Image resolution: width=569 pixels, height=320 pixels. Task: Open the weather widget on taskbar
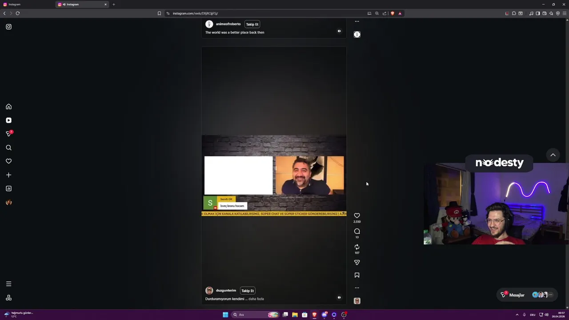[x=19, y=314]
